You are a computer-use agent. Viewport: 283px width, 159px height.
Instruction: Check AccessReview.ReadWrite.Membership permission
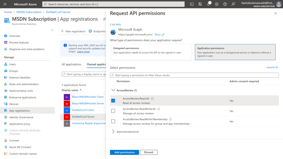[113, 121]
